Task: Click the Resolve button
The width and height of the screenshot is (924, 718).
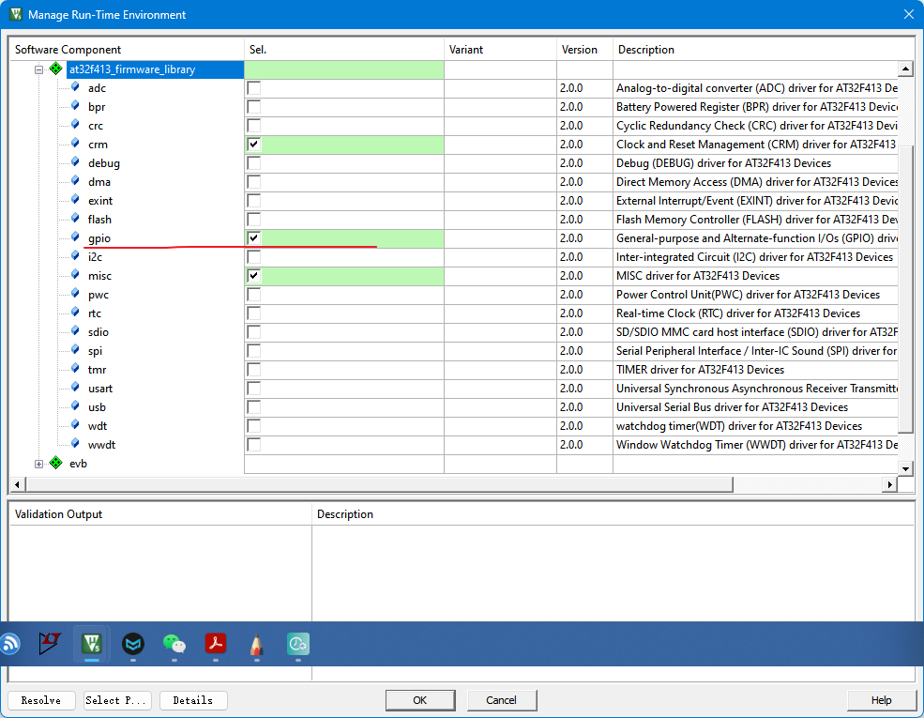Action: [41, 700]
